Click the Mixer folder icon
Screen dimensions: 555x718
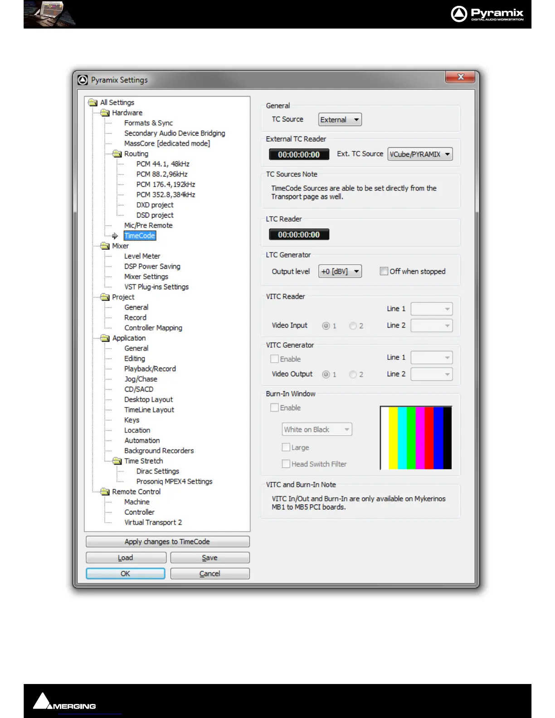point(105,246)
